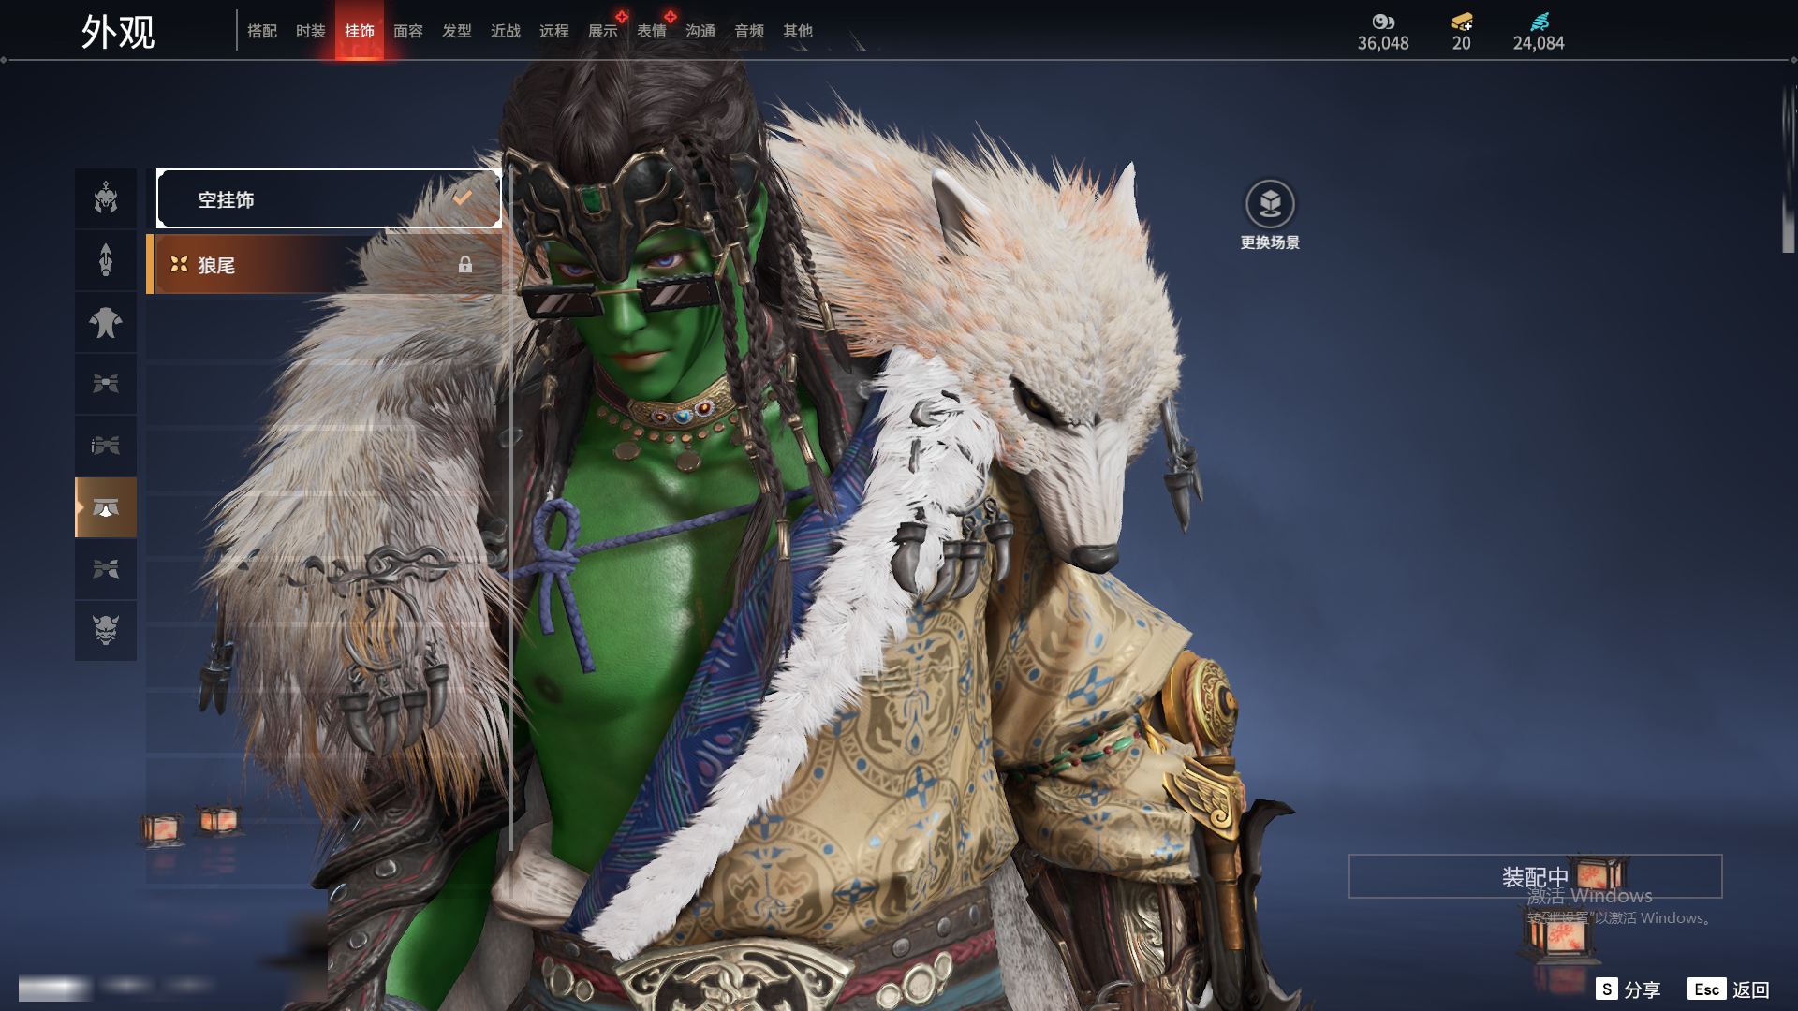The image size is (1798, 1011).
Task: Open the 挂饰 tab
Action: pos(360,31)
